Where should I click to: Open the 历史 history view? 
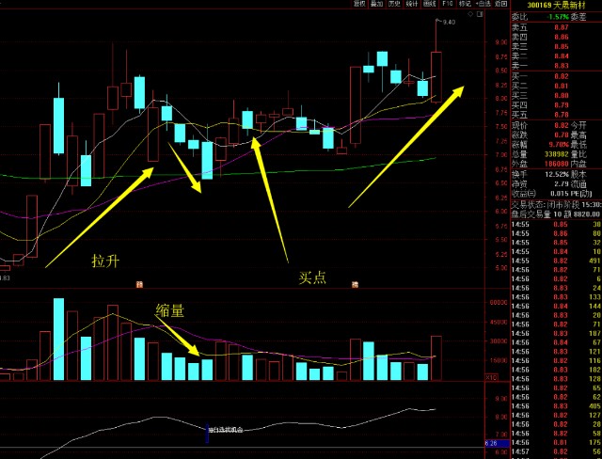click(x=396, y=4)
